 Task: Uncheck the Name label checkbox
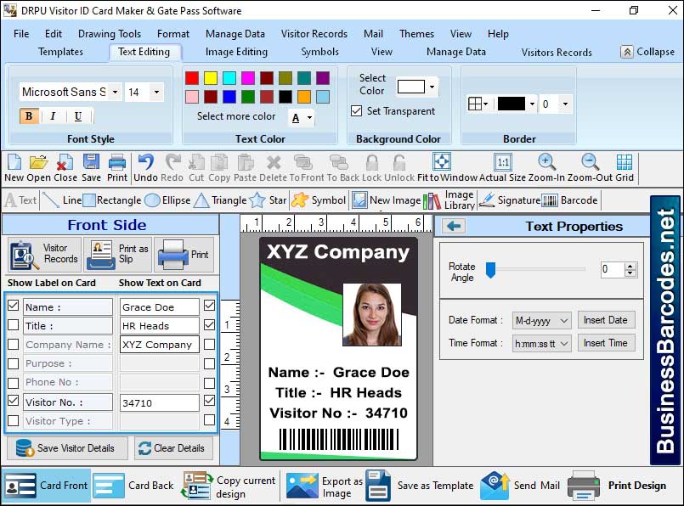[14, 306]
